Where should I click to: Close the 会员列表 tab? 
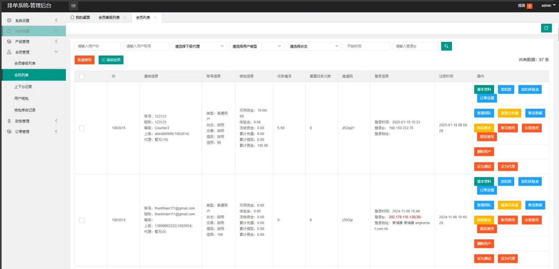[x=155, y=18]
